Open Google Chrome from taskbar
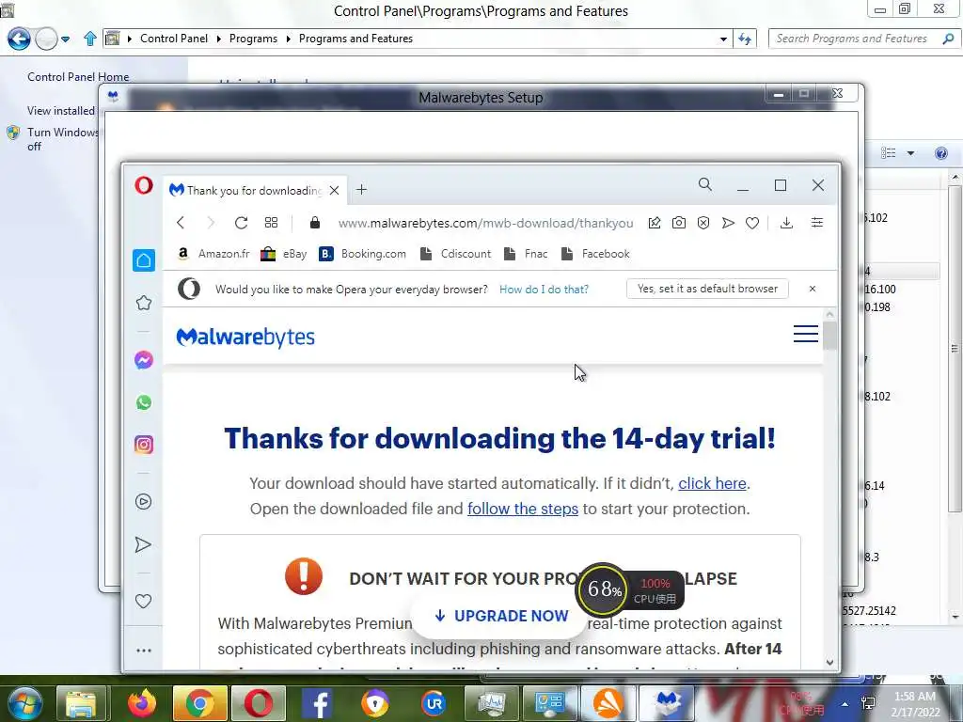 click(199, 703)
